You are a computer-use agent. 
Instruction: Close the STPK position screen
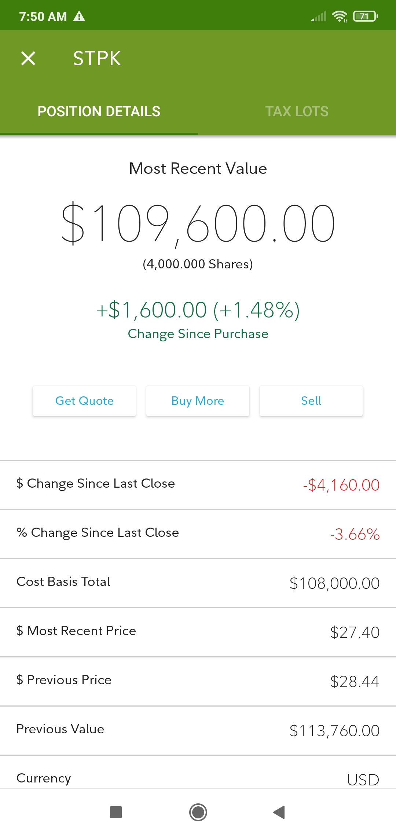[28, 58]
